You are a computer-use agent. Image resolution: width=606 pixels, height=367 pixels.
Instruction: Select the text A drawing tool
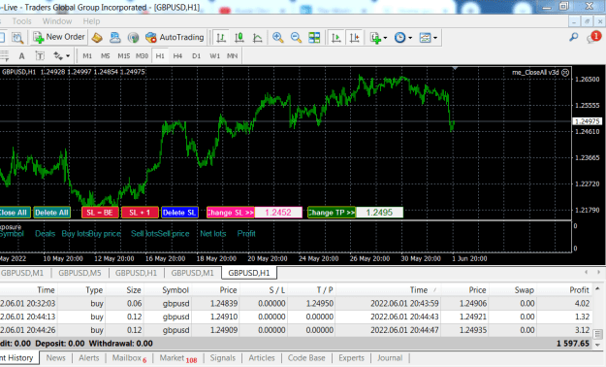click(x=21, y=56)
